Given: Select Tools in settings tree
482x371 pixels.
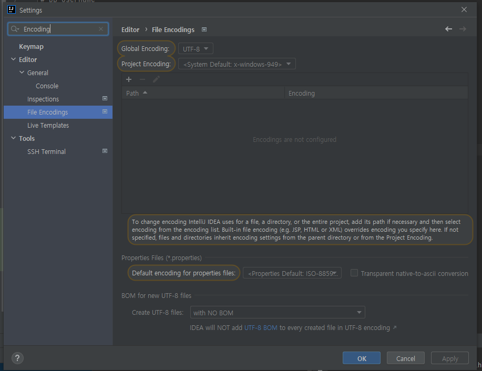Looking at the screenshot, I should 26,138.
